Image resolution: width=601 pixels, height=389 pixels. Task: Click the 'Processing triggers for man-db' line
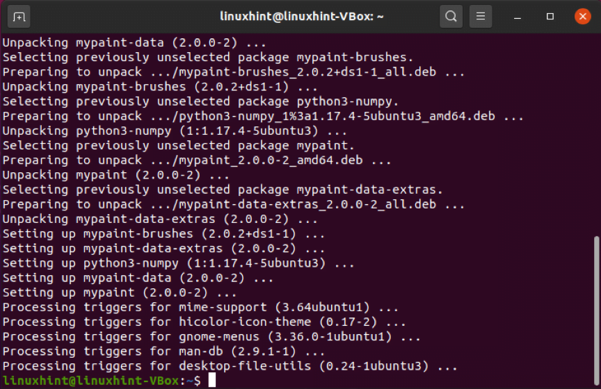tap(163, 351)
